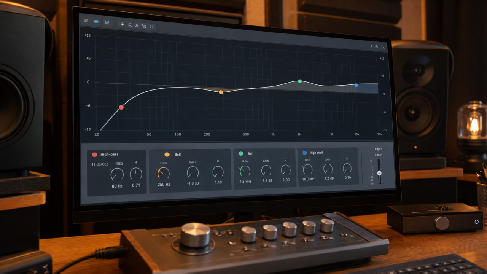Click the 0.0 dB output value
Image resolution: width=487 pixels, height=274 pixels.
(x=378, y=155)
